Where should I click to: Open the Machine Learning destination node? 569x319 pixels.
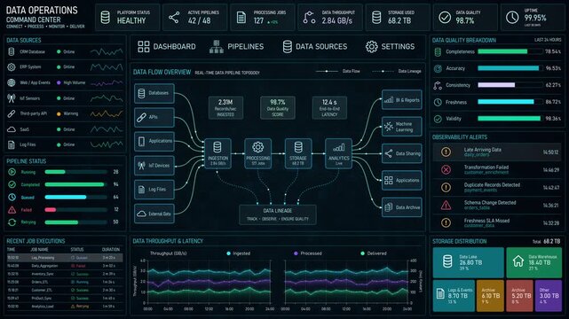coord(402,127)
